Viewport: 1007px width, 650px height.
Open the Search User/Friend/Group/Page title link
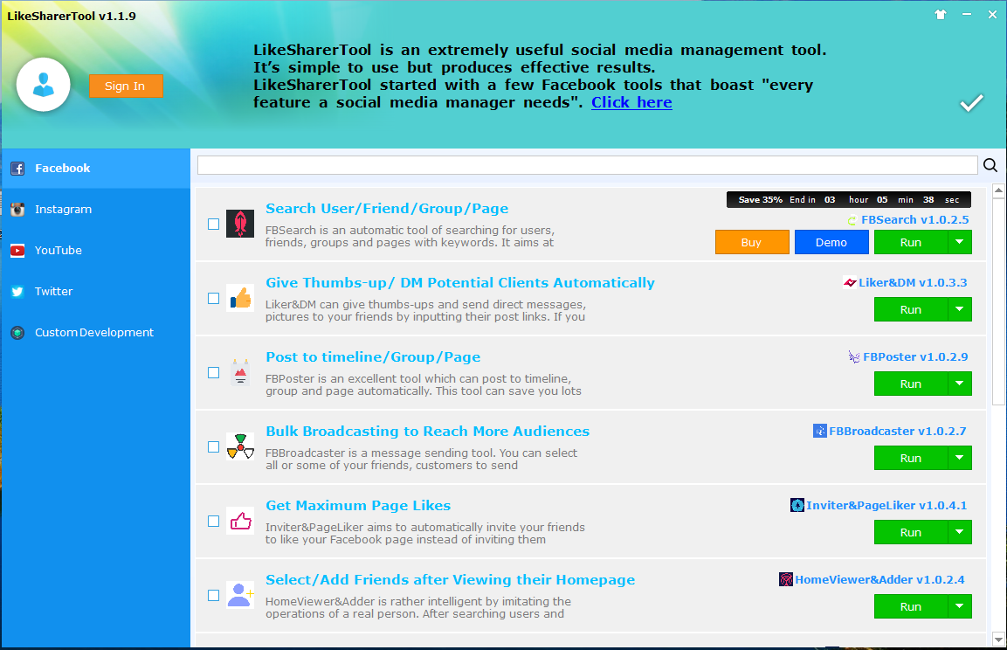coord(387,209)
